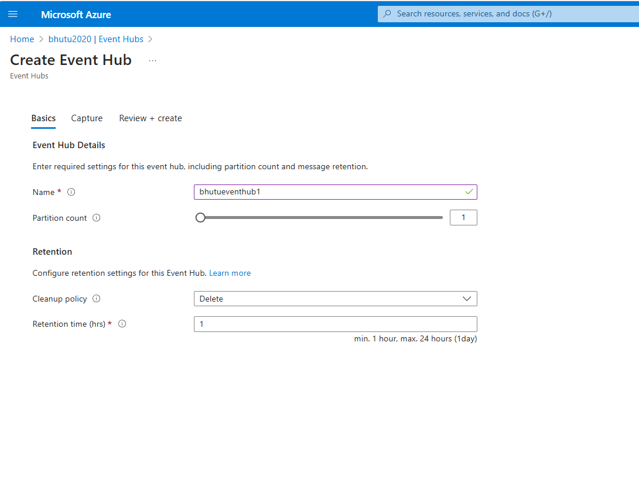Click the min. 1 hour, max. 24 hours hint
Viewport: 639px width, 486px height.
click(x=415, y=338)
